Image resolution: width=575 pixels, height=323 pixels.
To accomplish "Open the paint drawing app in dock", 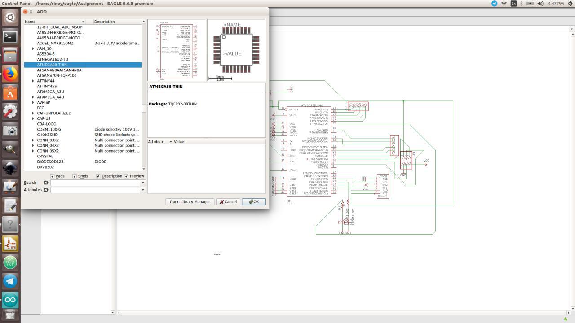I will coord(10,187).
